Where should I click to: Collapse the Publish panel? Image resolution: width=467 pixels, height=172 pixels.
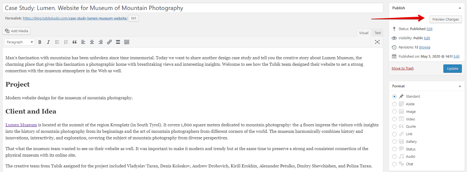[x=460, y=8]
